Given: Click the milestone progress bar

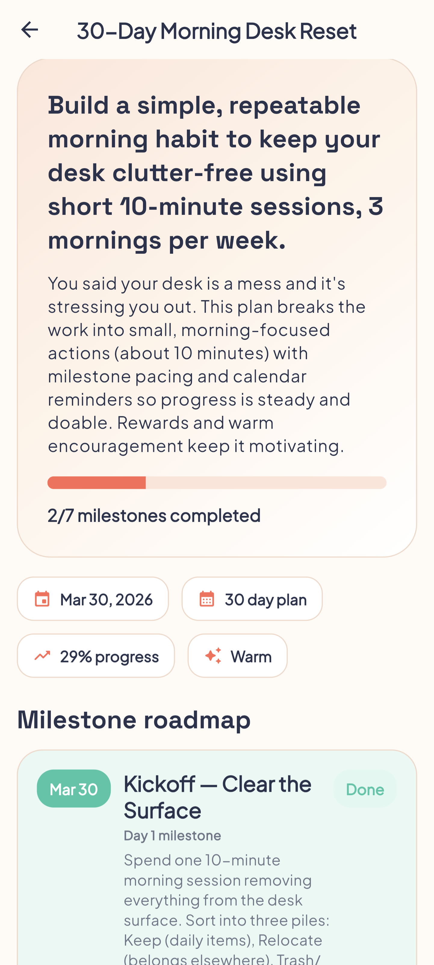Looking at the screenshot, I should pyautogui.click(x=217, y=483).
